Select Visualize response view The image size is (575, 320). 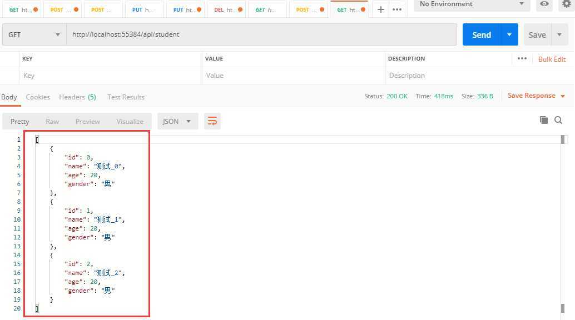130,121
